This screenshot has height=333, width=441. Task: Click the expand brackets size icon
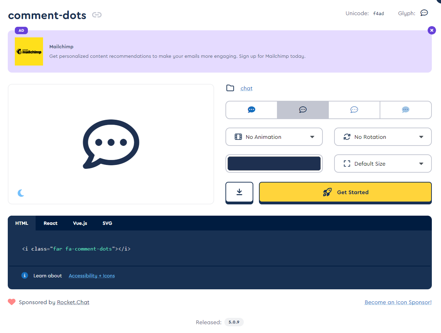click(347, 164)
